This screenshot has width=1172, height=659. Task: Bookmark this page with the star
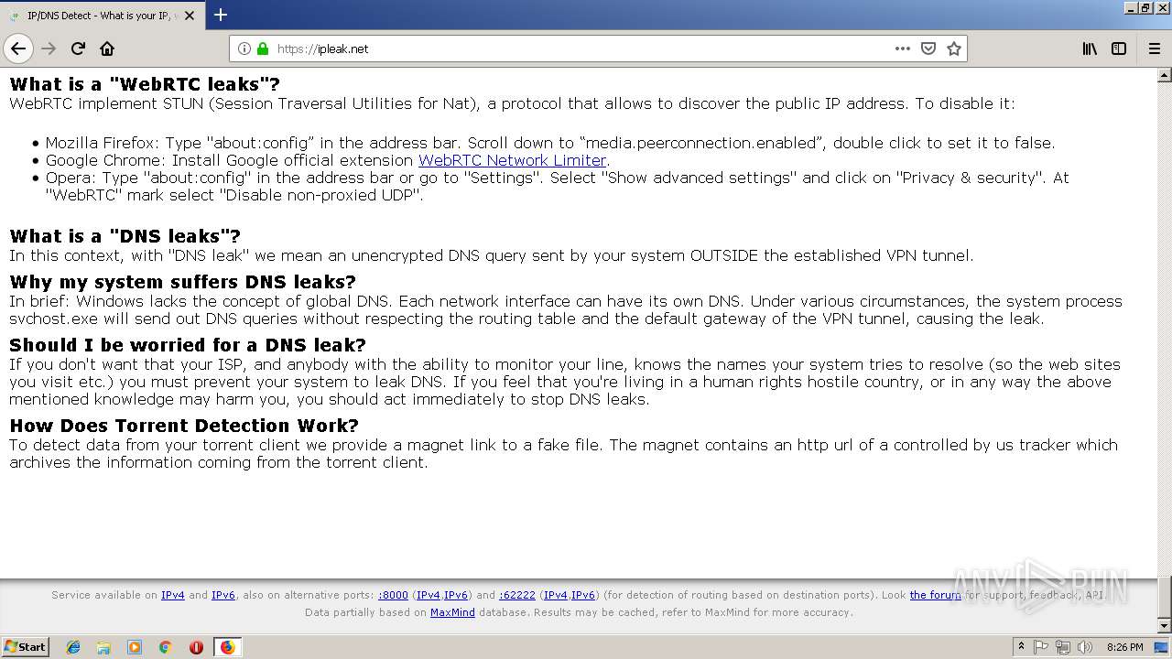[x=954, y=49]
